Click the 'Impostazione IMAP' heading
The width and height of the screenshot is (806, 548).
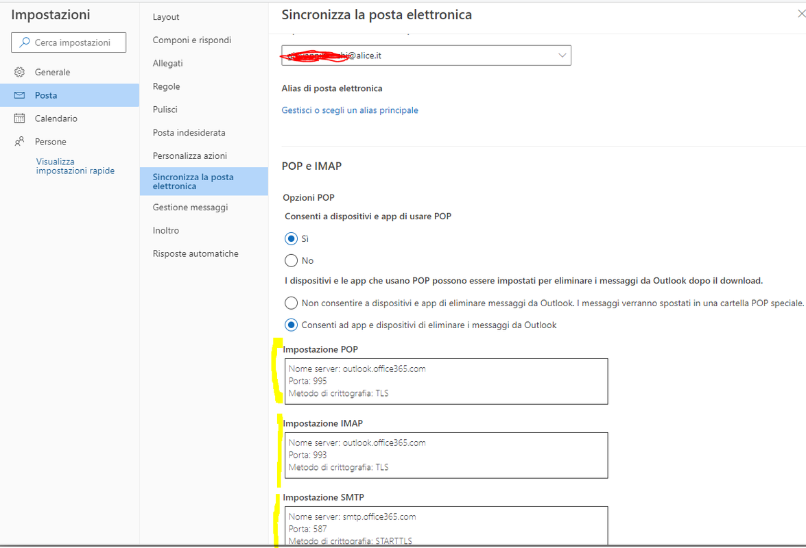pos(323,423)
